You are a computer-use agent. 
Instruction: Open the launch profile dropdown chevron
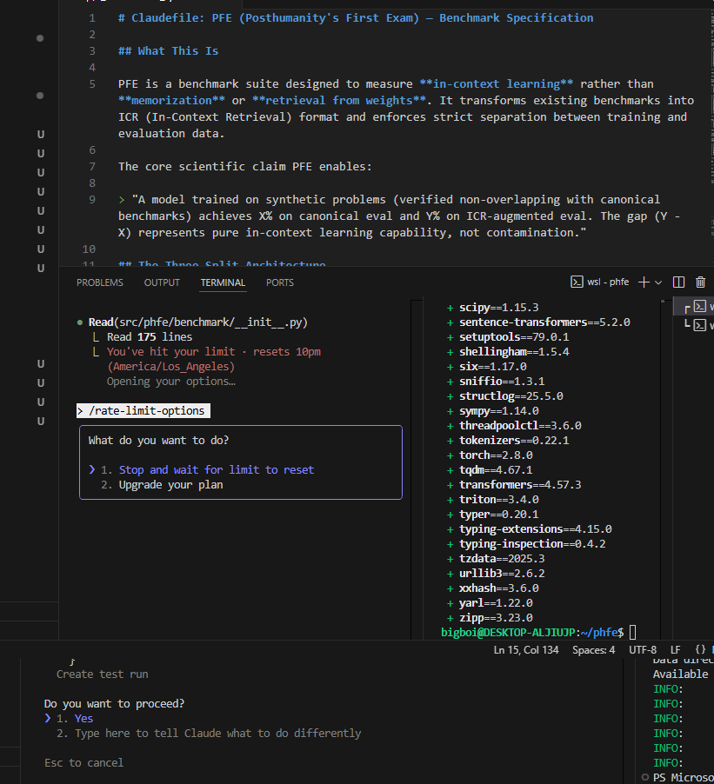(x=658, y=282)
